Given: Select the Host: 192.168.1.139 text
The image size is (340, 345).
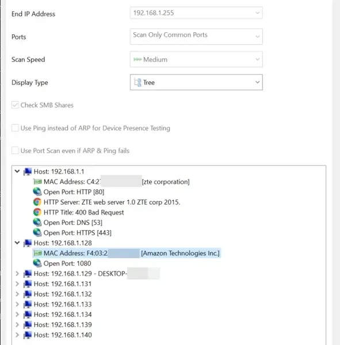Looking at the screenshot, I should [63, 324].
